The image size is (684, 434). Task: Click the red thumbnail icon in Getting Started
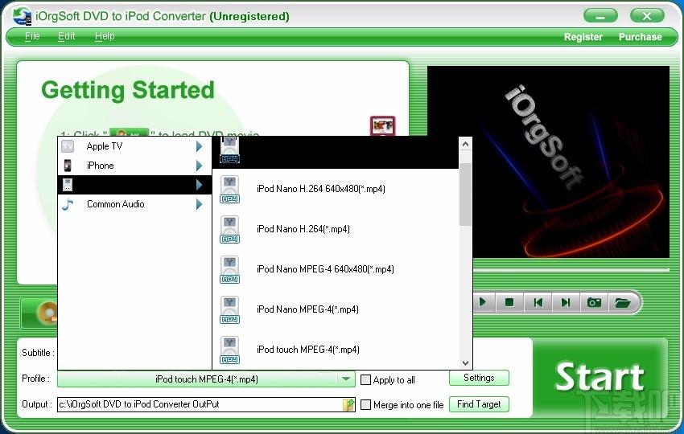382,126
